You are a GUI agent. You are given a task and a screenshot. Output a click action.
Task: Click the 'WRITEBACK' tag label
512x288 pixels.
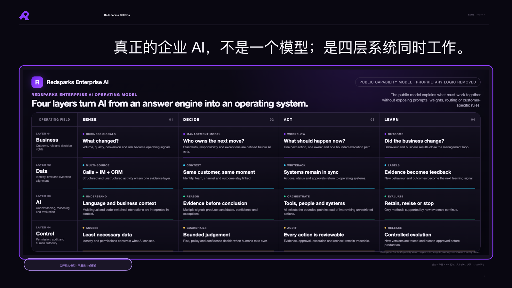[296, 165]
